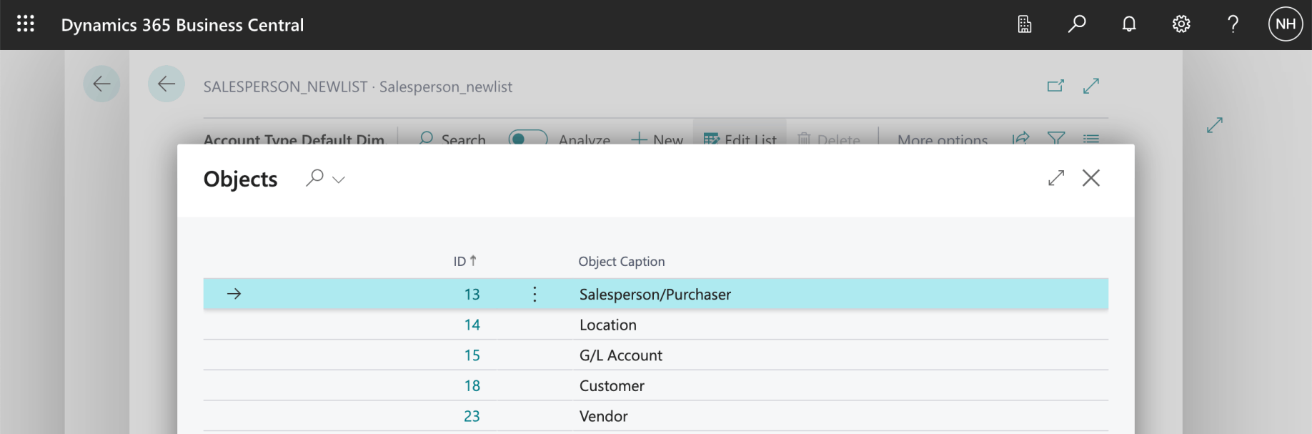Click the NH user avatar

[x=1285, y=24]
